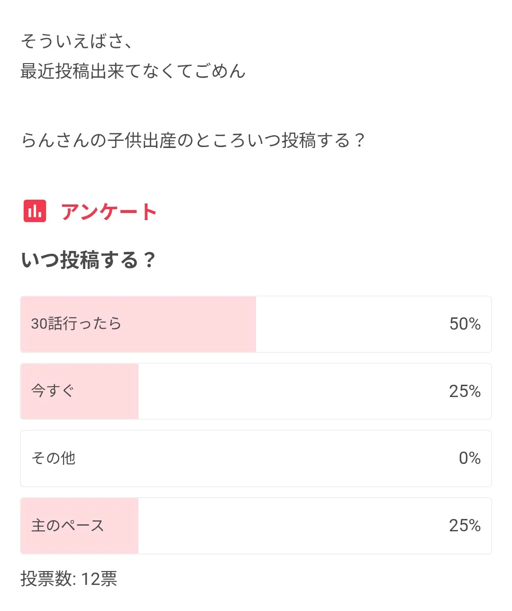The width and height of the screenshot is (512, 611).
Task: Click the 投票数: 12票 vote count
Action: point(69,579)
